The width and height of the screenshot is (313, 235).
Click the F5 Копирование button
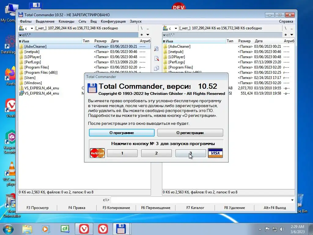pos(116,208)
